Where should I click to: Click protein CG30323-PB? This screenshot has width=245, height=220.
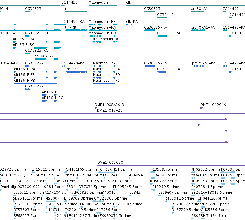pos(36,63)
